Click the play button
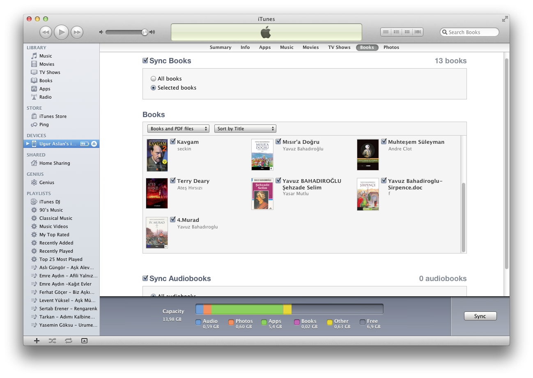 coord(61,32)
